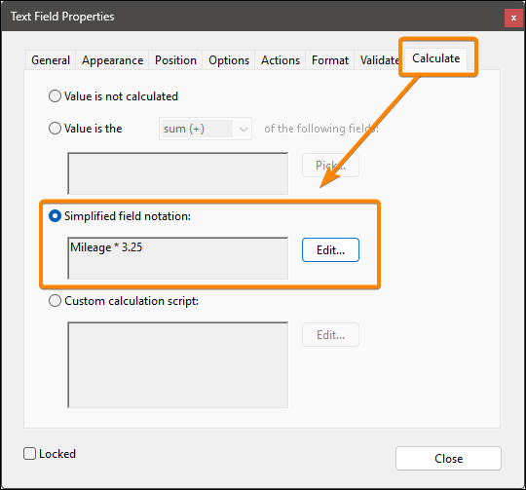Open the Position tab
This screenshot has height=490, width=526.
pyautogui.click(x=175, y=60)
